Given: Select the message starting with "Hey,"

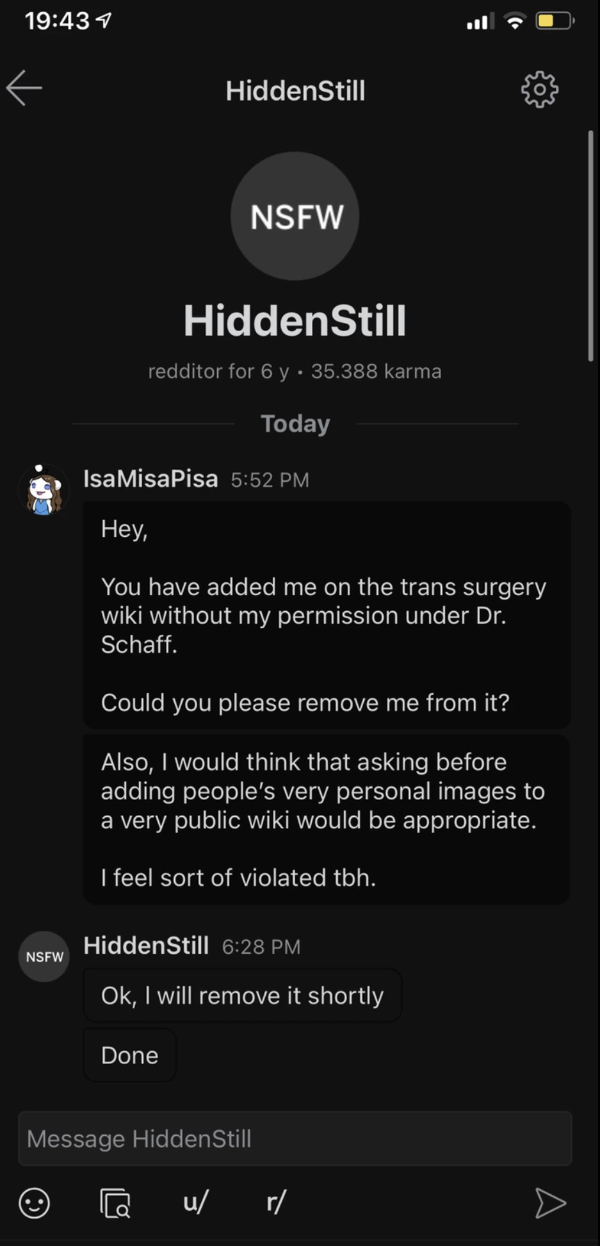Looking at the screenshot, I should coord(327,615).
